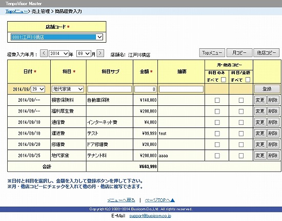The height and width of the screenshot is (221, 282).
Task: Click 削除 for the テナント料 row
Action: pos(273,155)
